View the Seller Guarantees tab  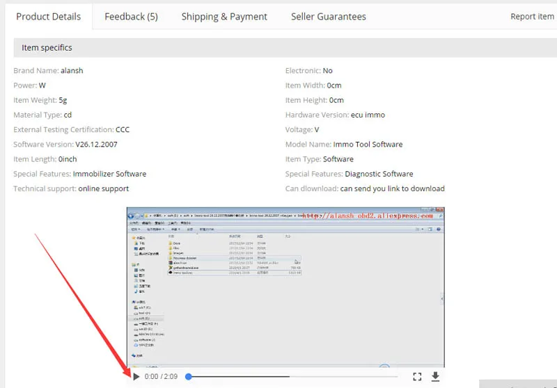(328, 17)
